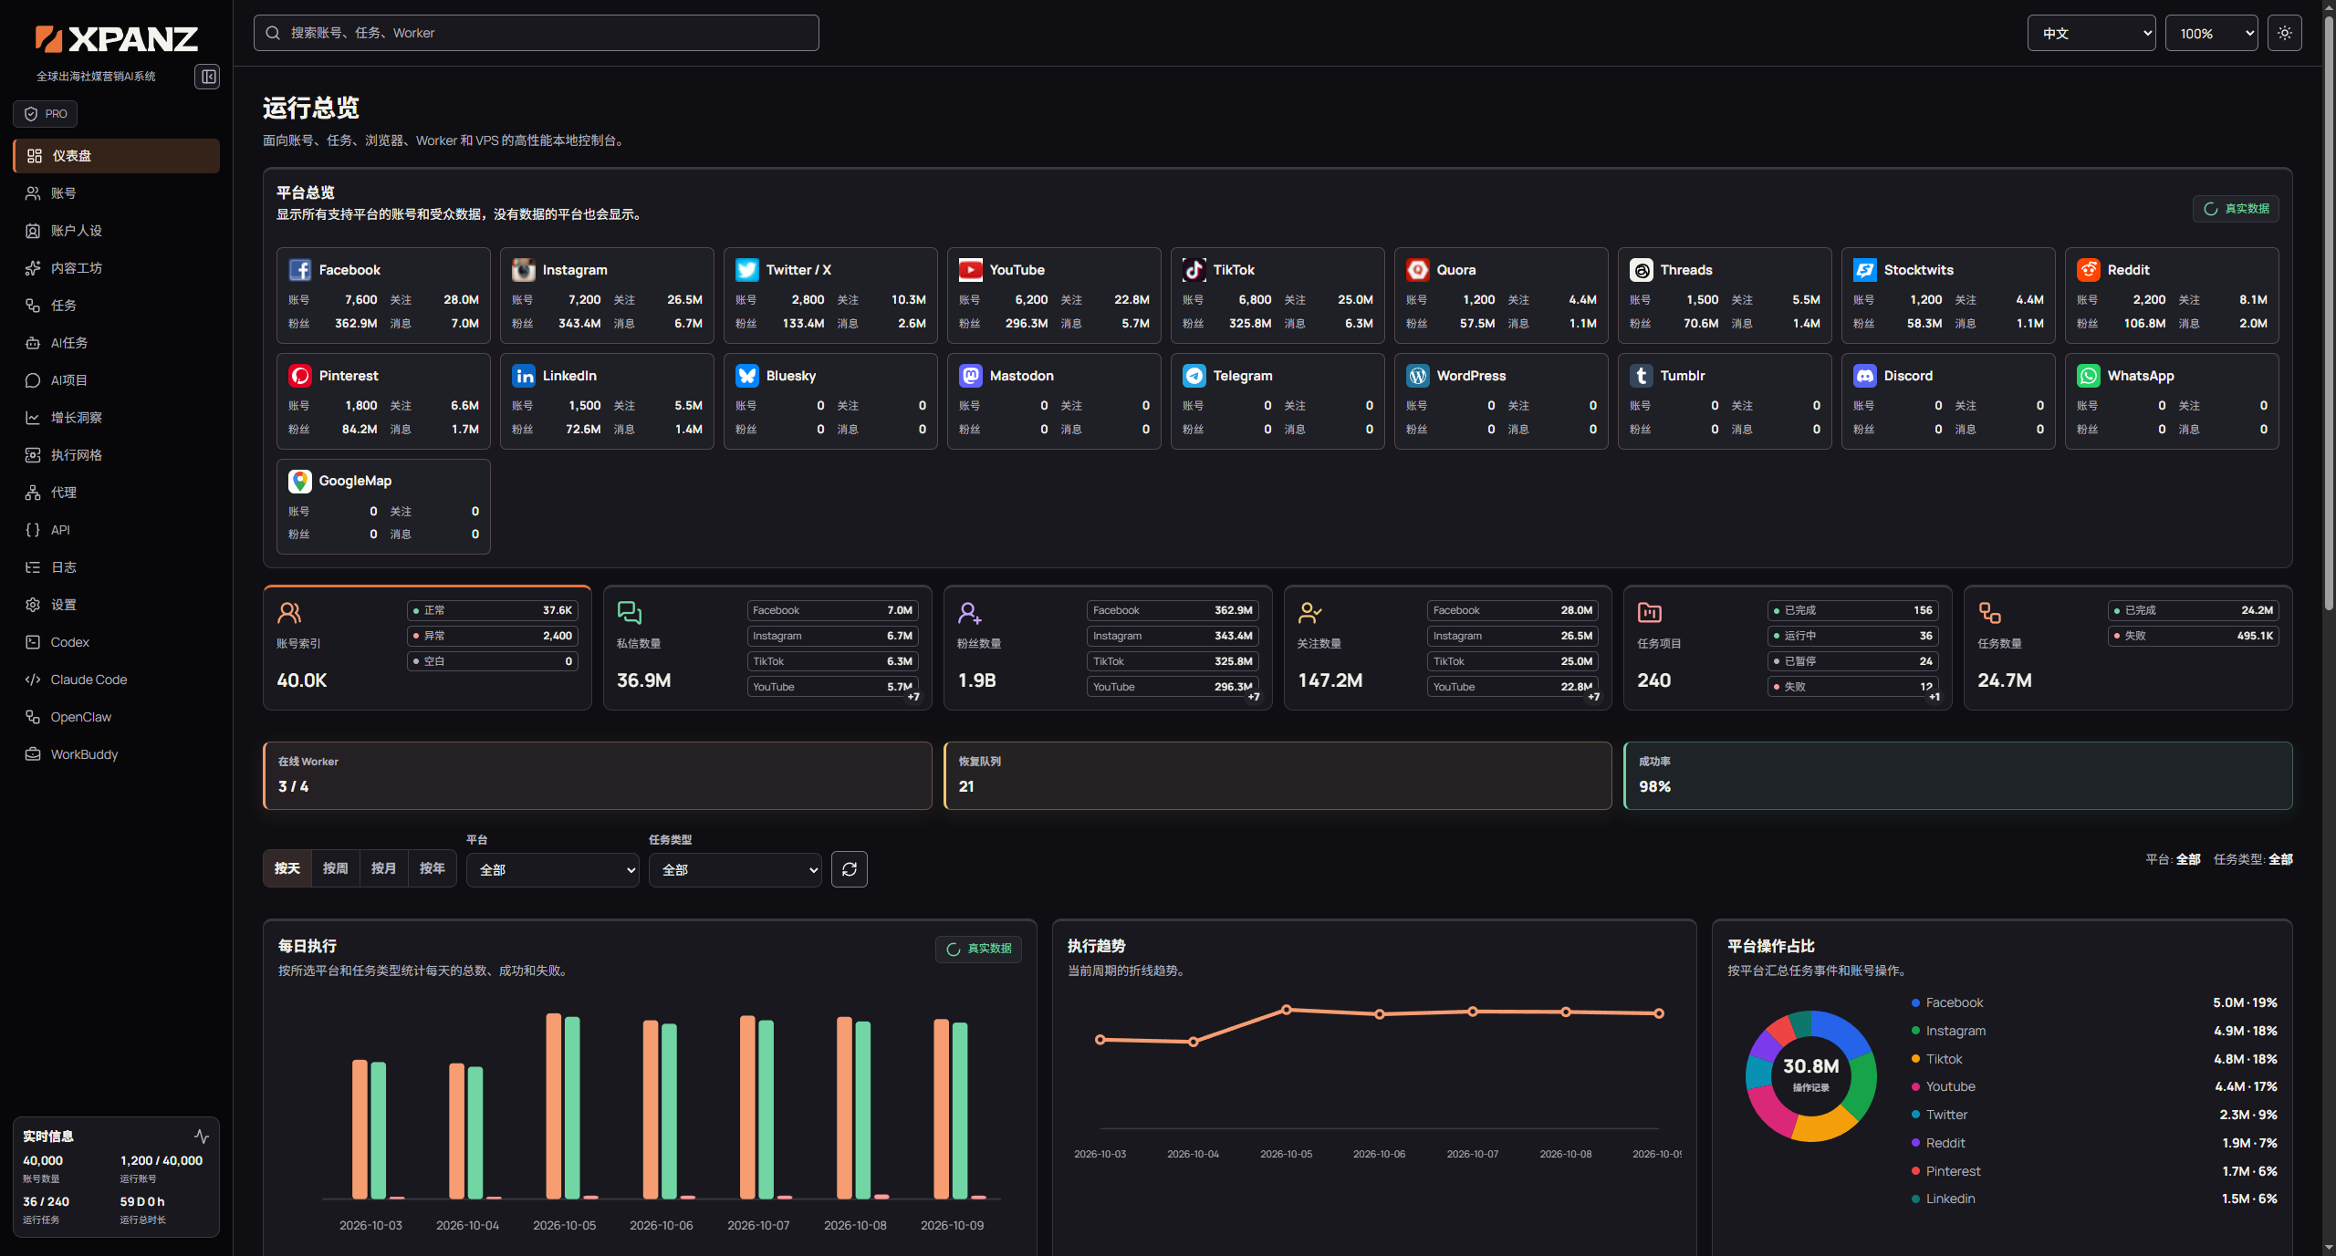Open Claude Code in the sidebar

(116, 680)
